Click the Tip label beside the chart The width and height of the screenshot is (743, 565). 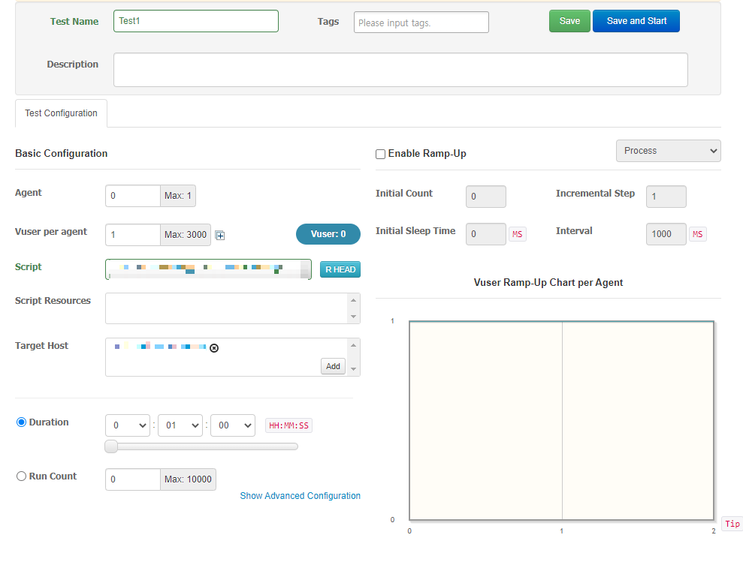732,524
